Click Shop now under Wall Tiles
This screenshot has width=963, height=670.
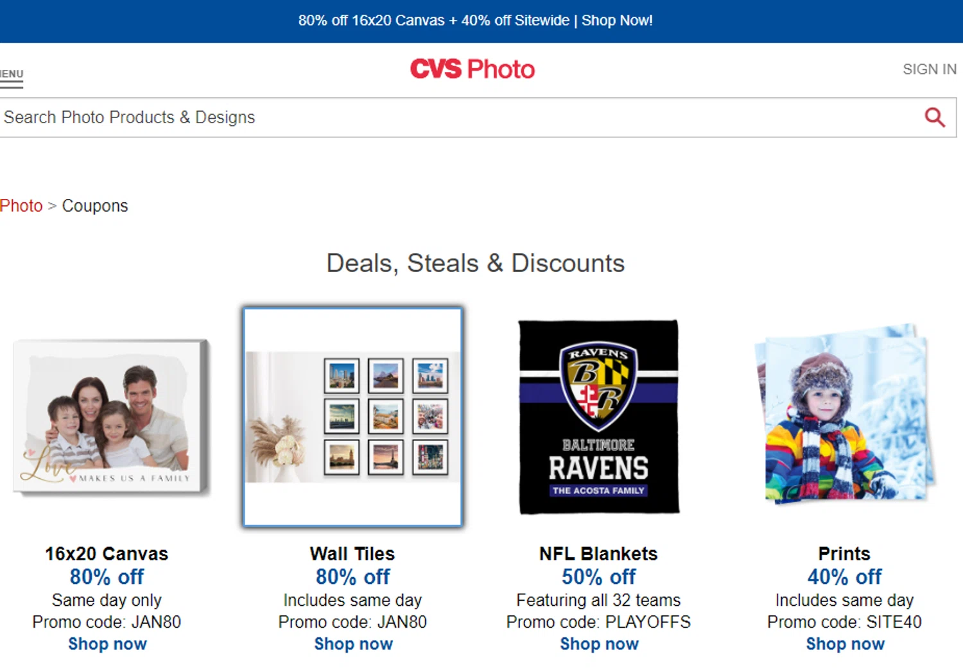pos(353,644)
